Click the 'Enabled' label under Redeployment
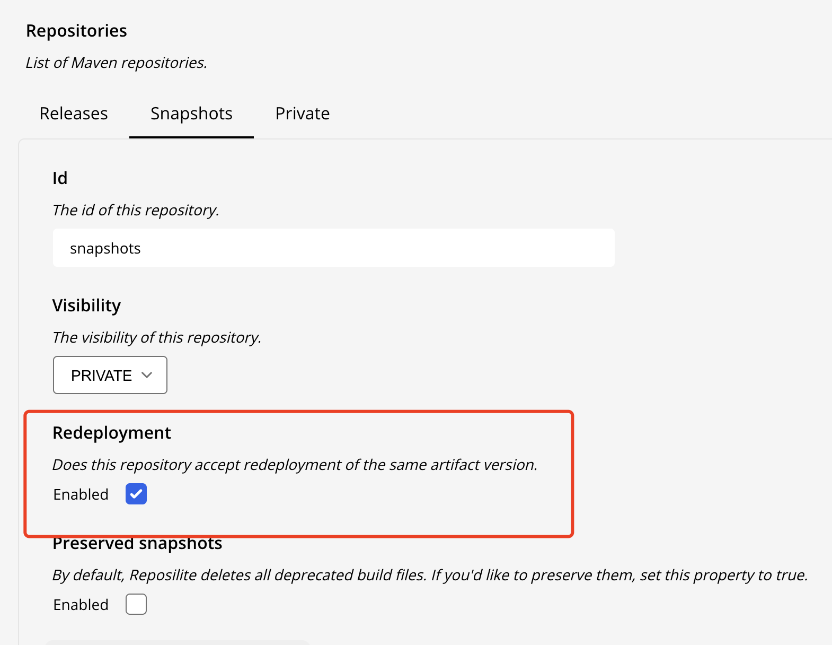832x645 pixels. 81,494
